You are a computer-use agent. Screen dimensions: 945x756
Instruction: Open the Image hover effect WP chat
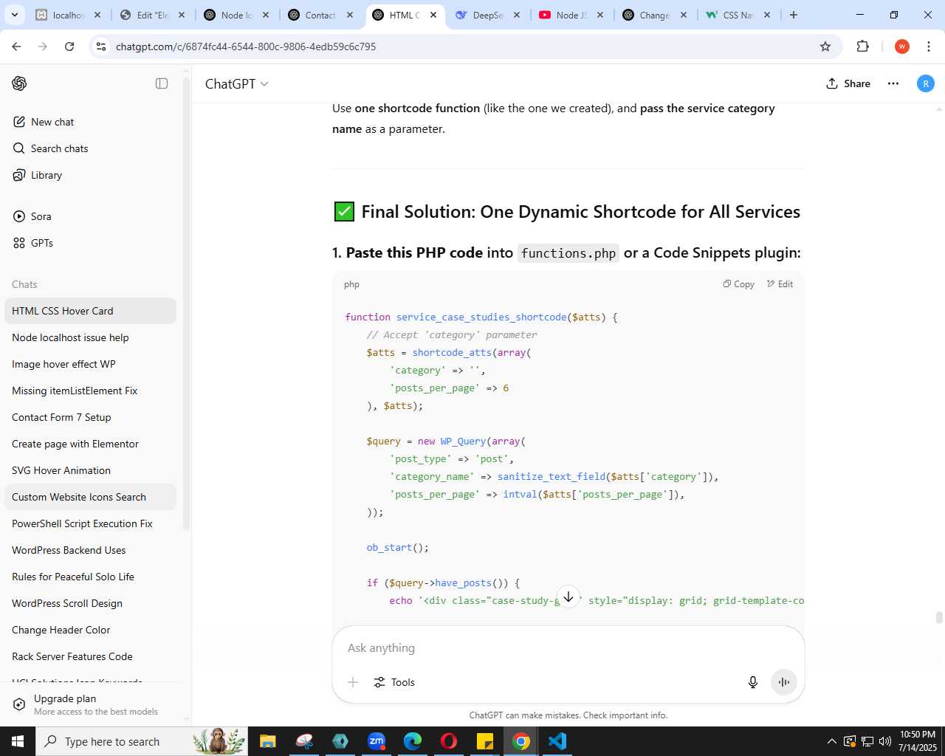coord(90,364)
